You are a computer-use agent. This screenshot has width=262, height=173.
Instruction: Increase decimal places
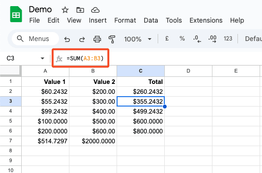(212, 39)
